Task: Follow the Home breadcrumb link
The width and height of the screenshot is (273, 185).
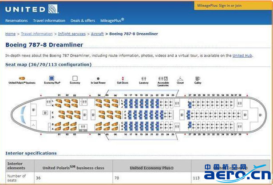Action: click(10, 34)
